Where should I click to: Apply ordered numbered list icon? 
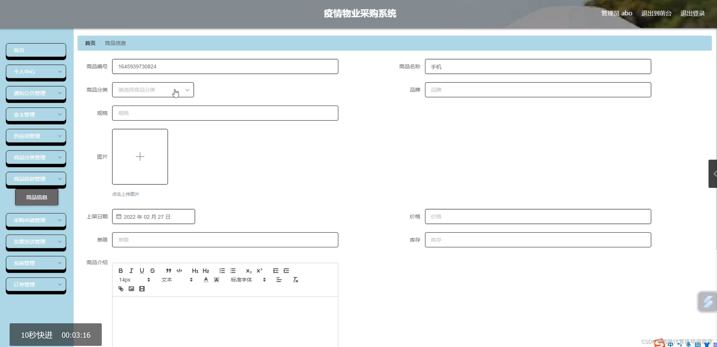coord(222,271)
